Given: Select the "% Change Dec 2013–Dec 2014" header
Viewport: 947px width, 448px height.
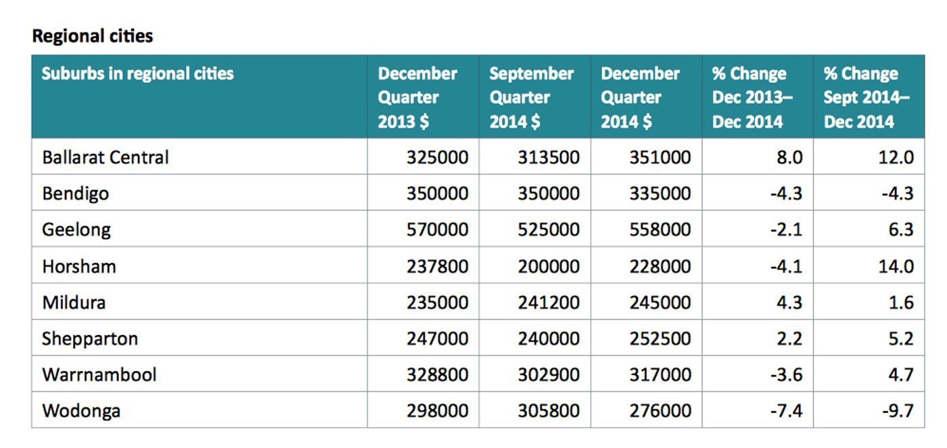Looking at the screenshot, I should (x=752, y=97).
